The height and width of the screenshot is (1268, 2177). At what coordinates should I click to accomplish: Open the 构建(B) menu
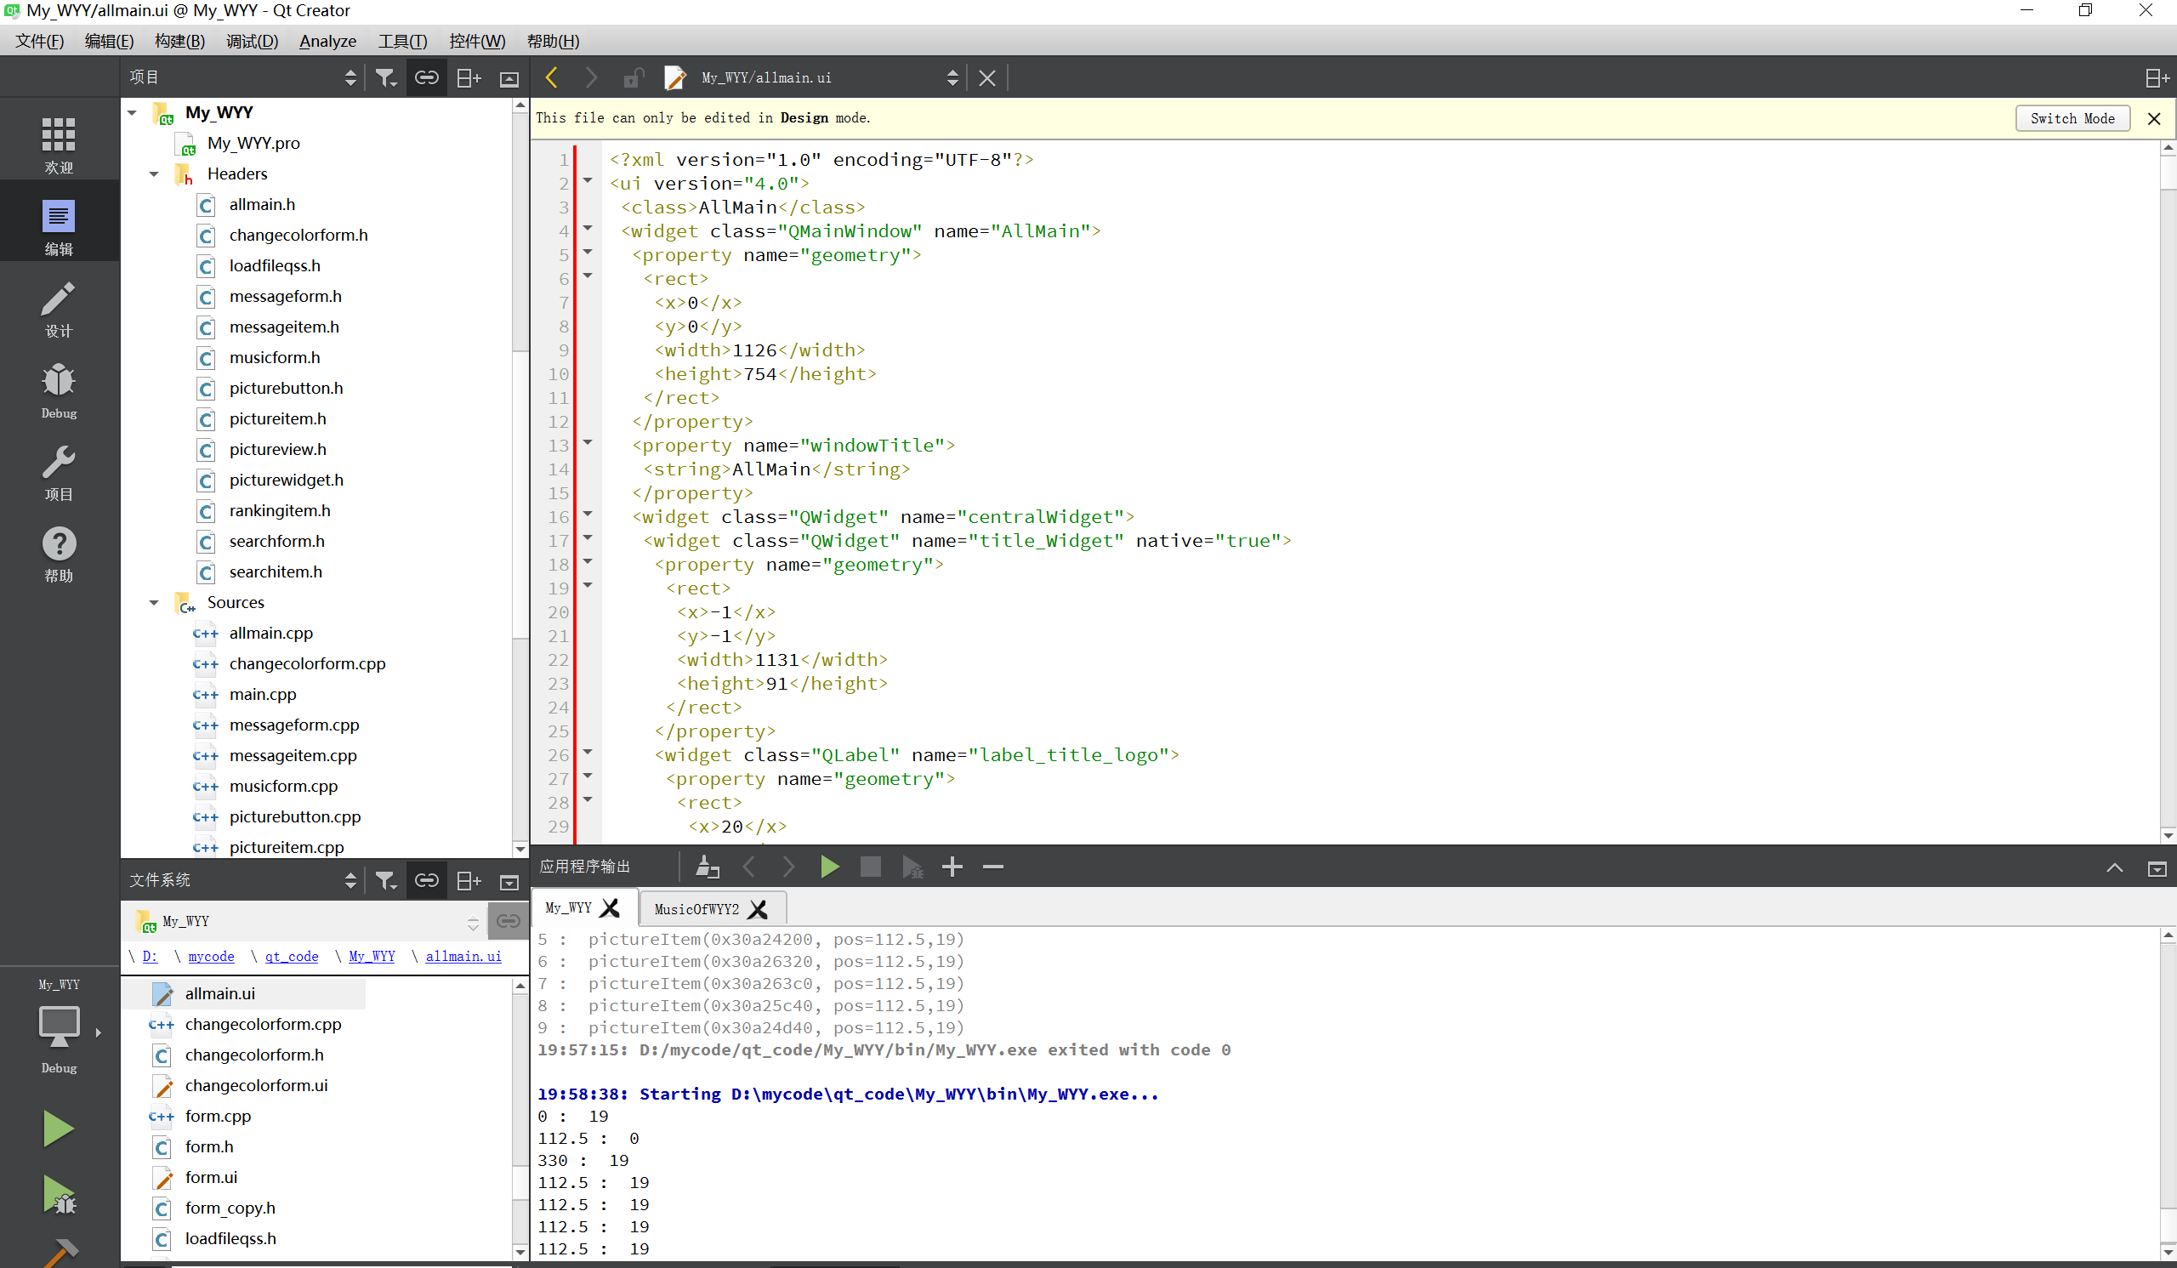tap(179, 41)
